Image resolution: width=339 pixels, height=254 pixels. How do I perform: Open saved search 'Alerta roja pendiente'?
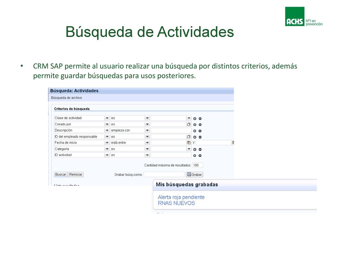[181, 197]
